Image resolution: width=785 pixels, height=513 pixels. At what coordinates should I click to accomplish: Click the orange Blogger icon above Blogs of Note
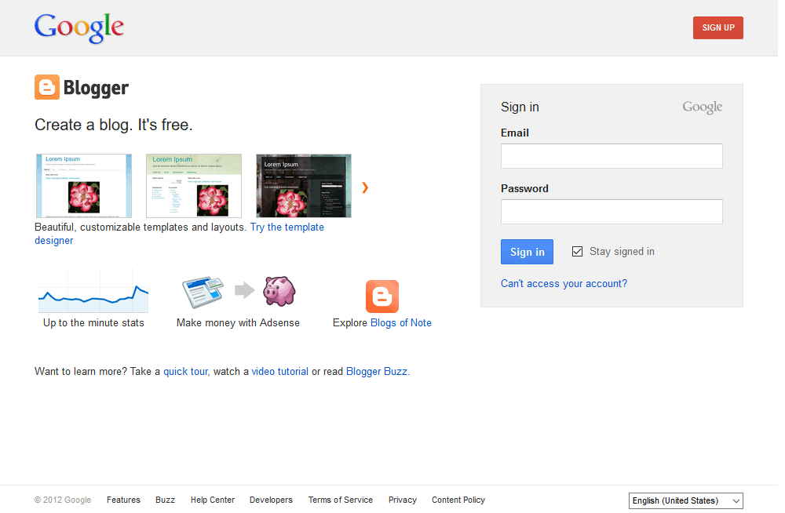(382, 297)
